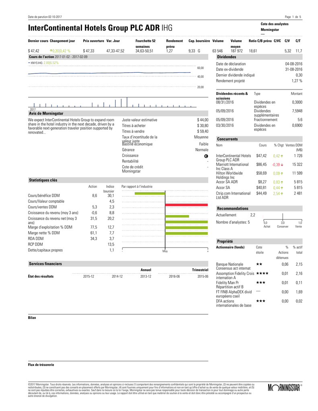
Task: Click the Juste valeur estimative $ 44,00 value
Action: [203, 120]
